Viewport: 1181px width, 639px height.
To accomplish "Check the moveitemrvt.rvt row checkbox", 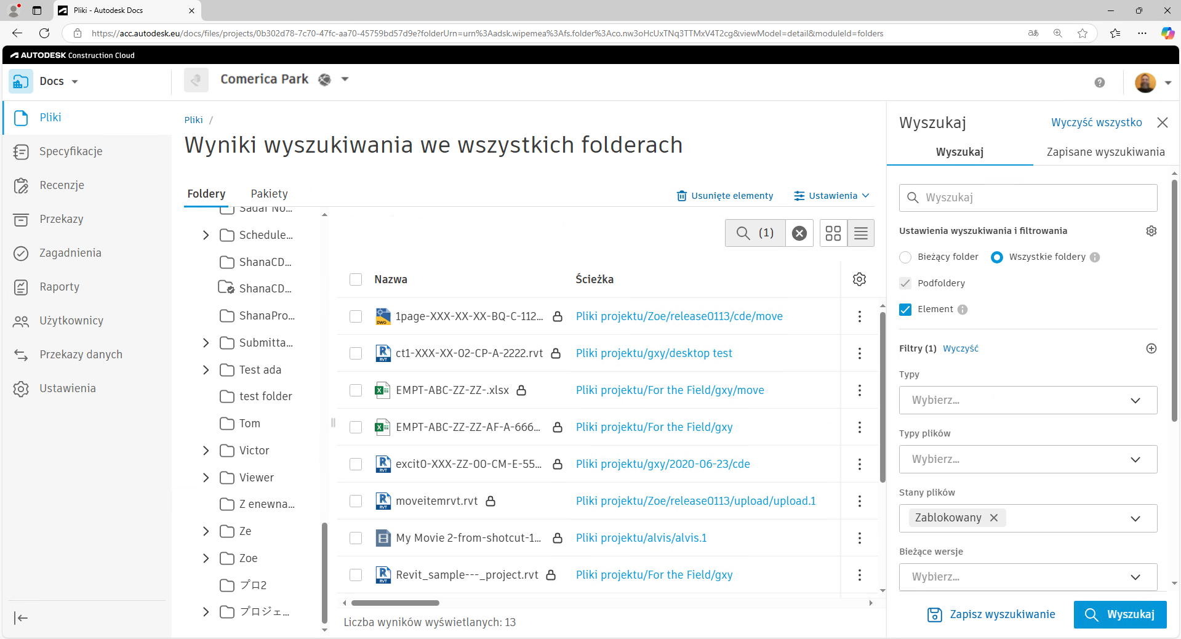I will [x=355, y=502].
